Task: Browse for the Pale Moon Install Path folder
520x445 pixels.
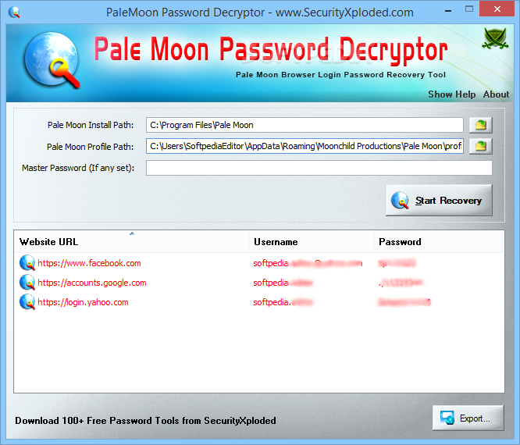Action: click(480, 125)
